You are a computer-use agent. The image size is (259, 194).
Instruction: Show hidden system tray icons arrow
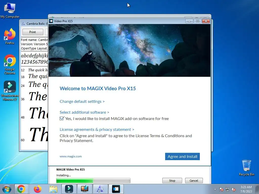tap(215, 189)
